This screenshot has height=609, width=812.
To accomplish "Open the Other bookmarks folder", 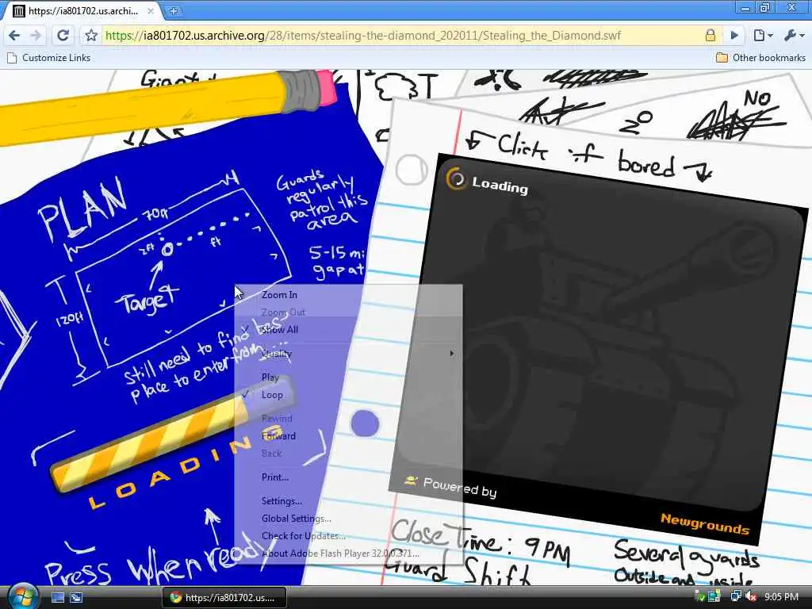I will click(x=760, y=57).
